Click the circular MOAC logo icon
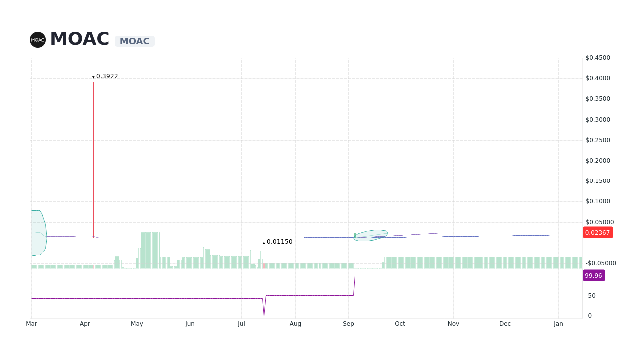The height and width of the screenshot is (359, 638). coord(37,40)
